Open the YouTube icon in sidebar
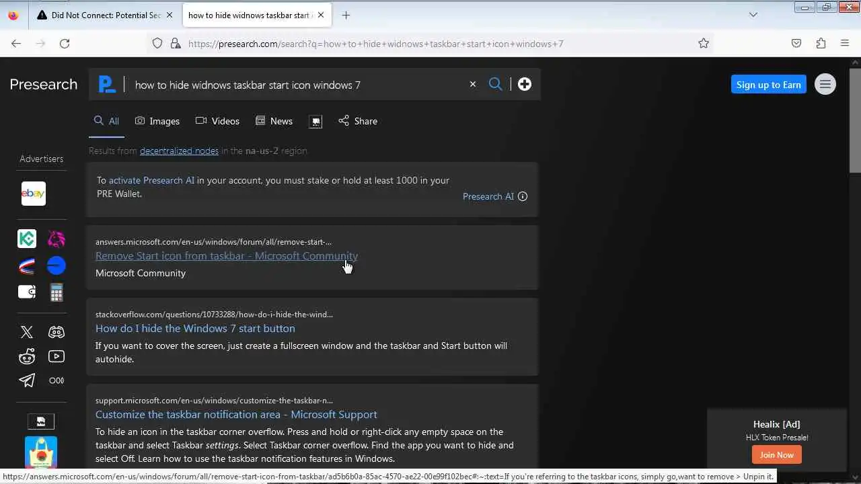 pos(57,356)
